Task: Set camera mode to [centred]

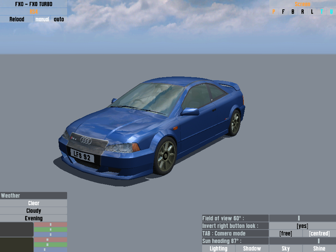Action: coord(319,233)
